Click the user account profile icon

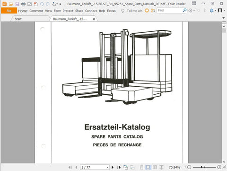point(220,10)
